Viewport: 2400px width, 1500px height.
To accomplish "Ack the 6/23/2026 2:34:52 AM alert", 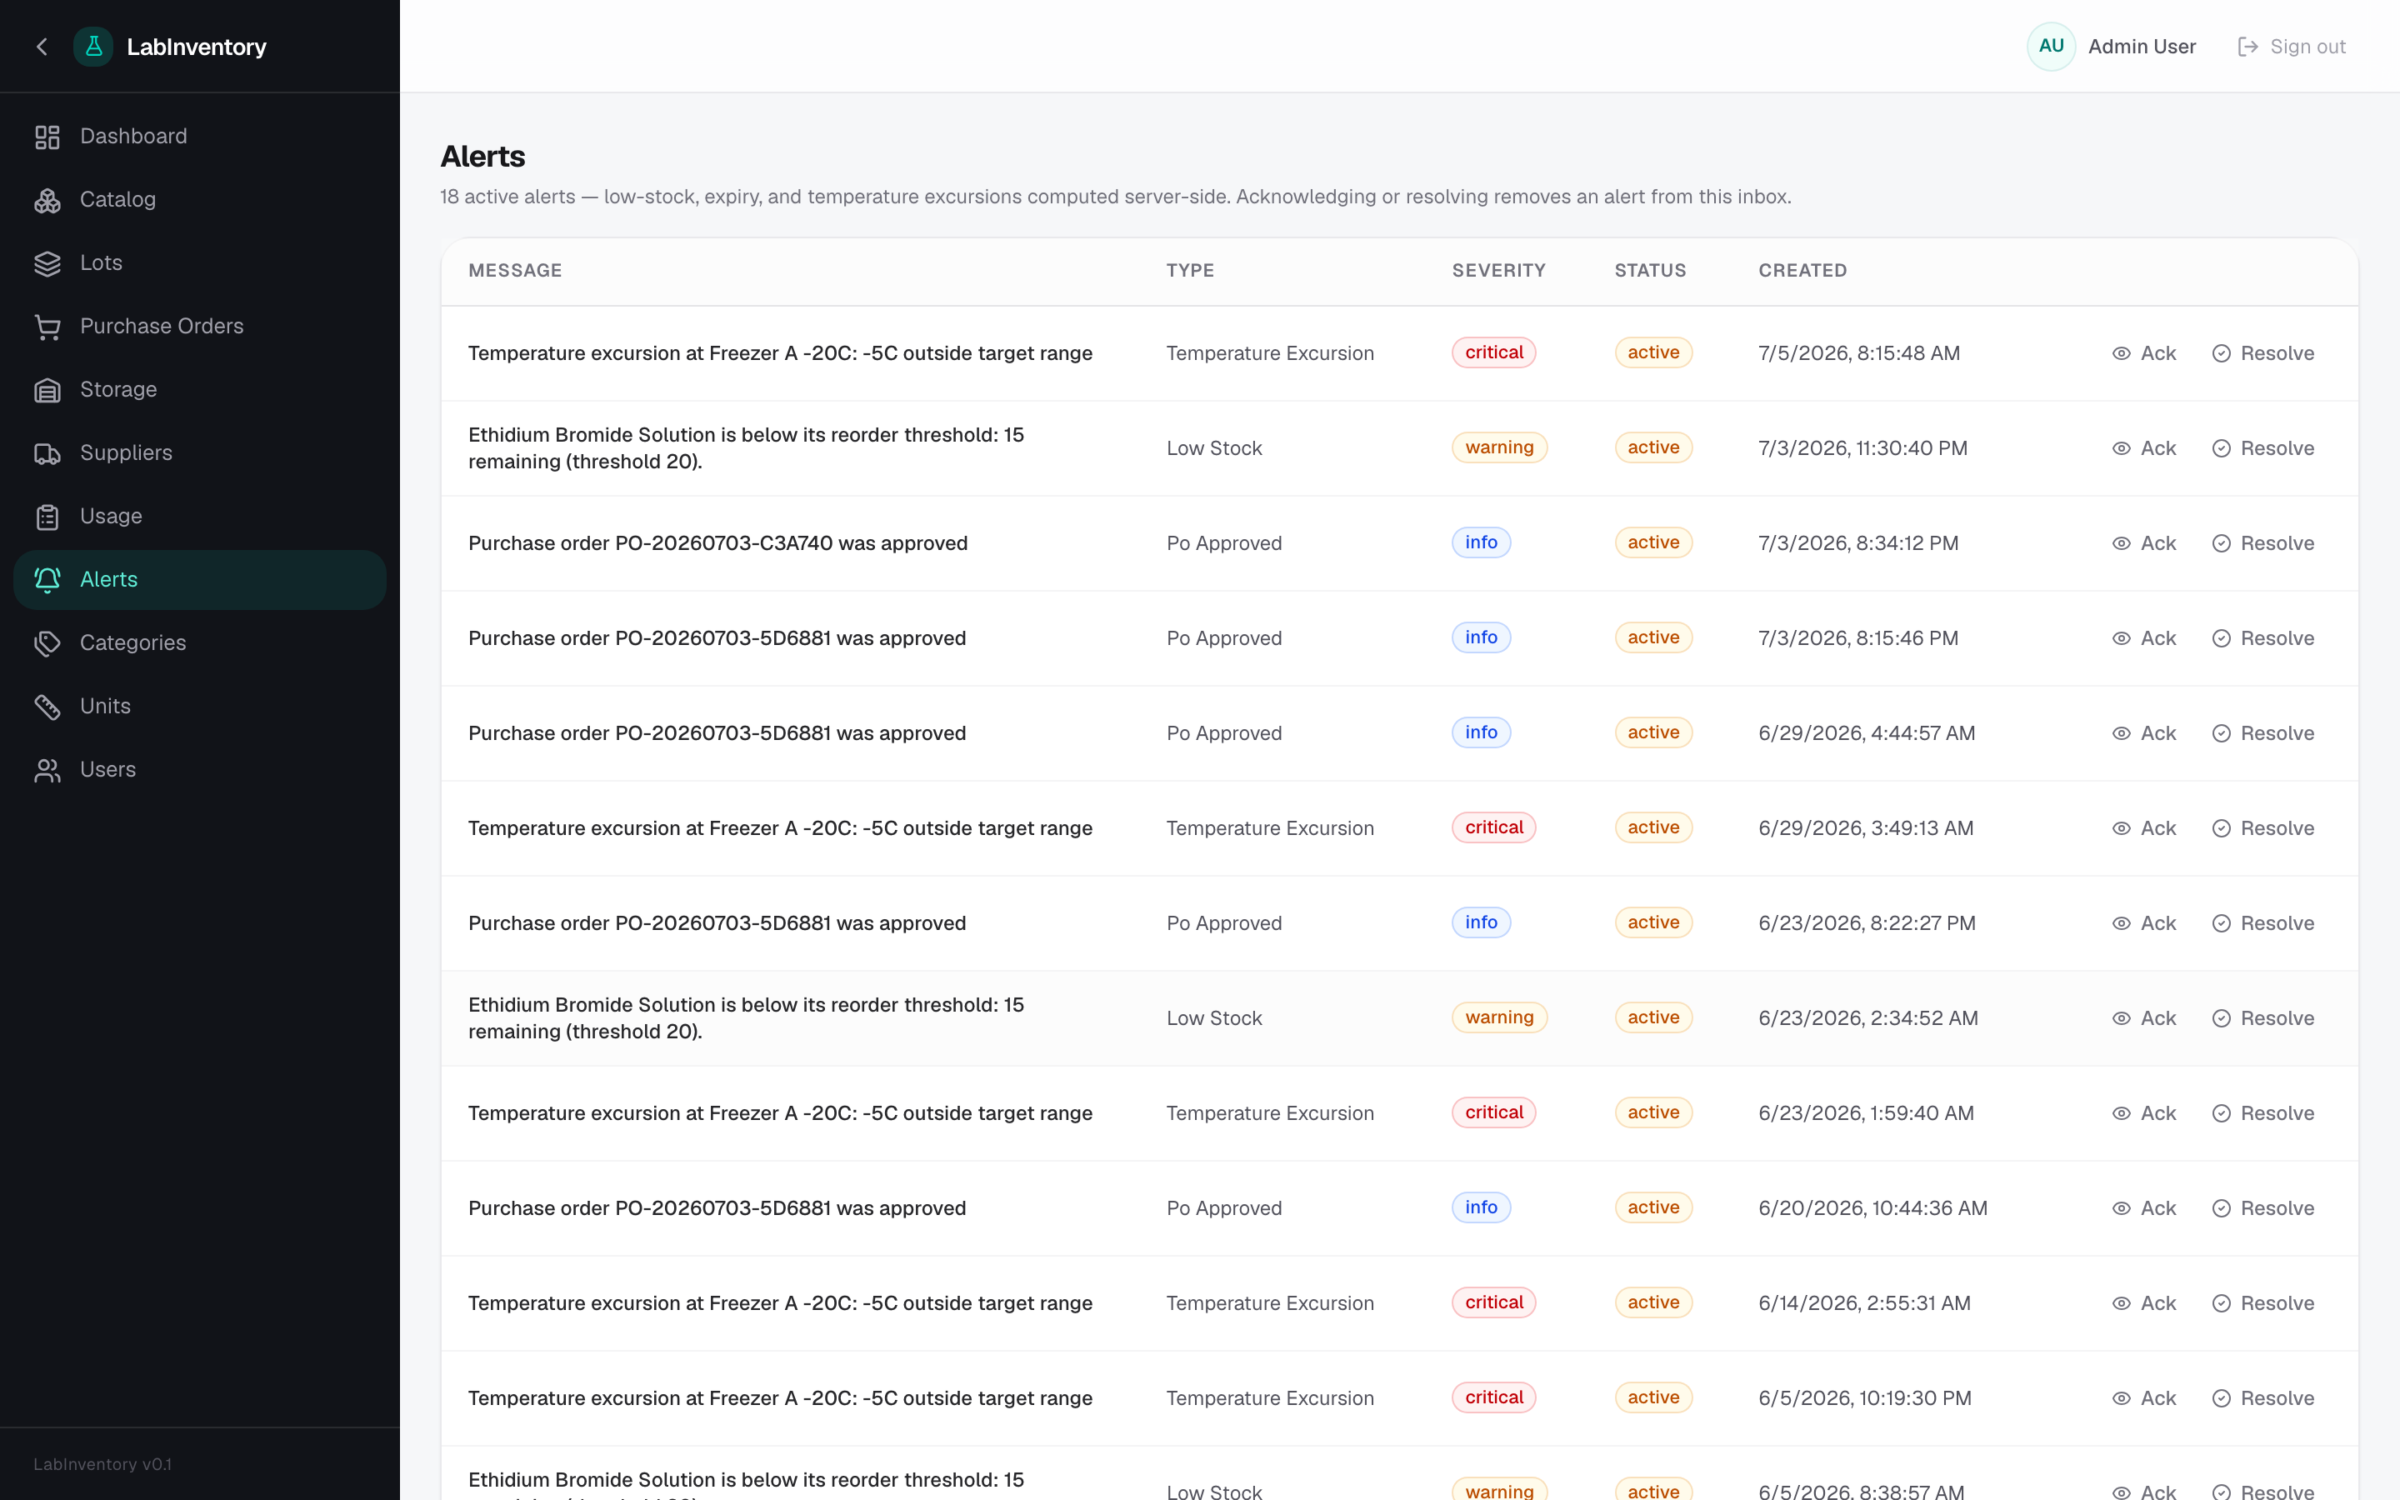I will 2143,1019.
